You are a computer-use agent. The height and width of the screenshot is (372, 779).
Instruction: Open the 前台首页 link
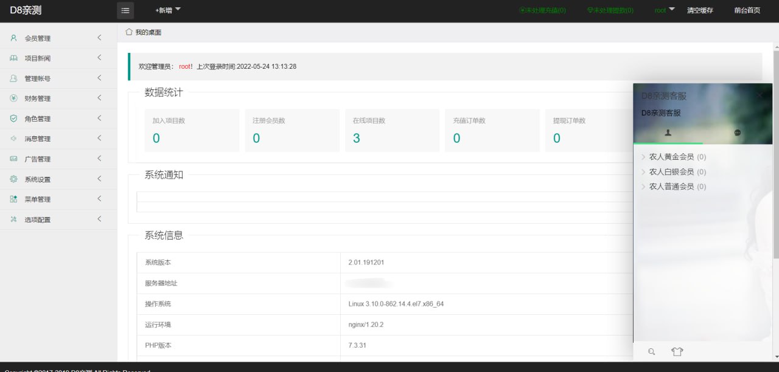(747, 10)
